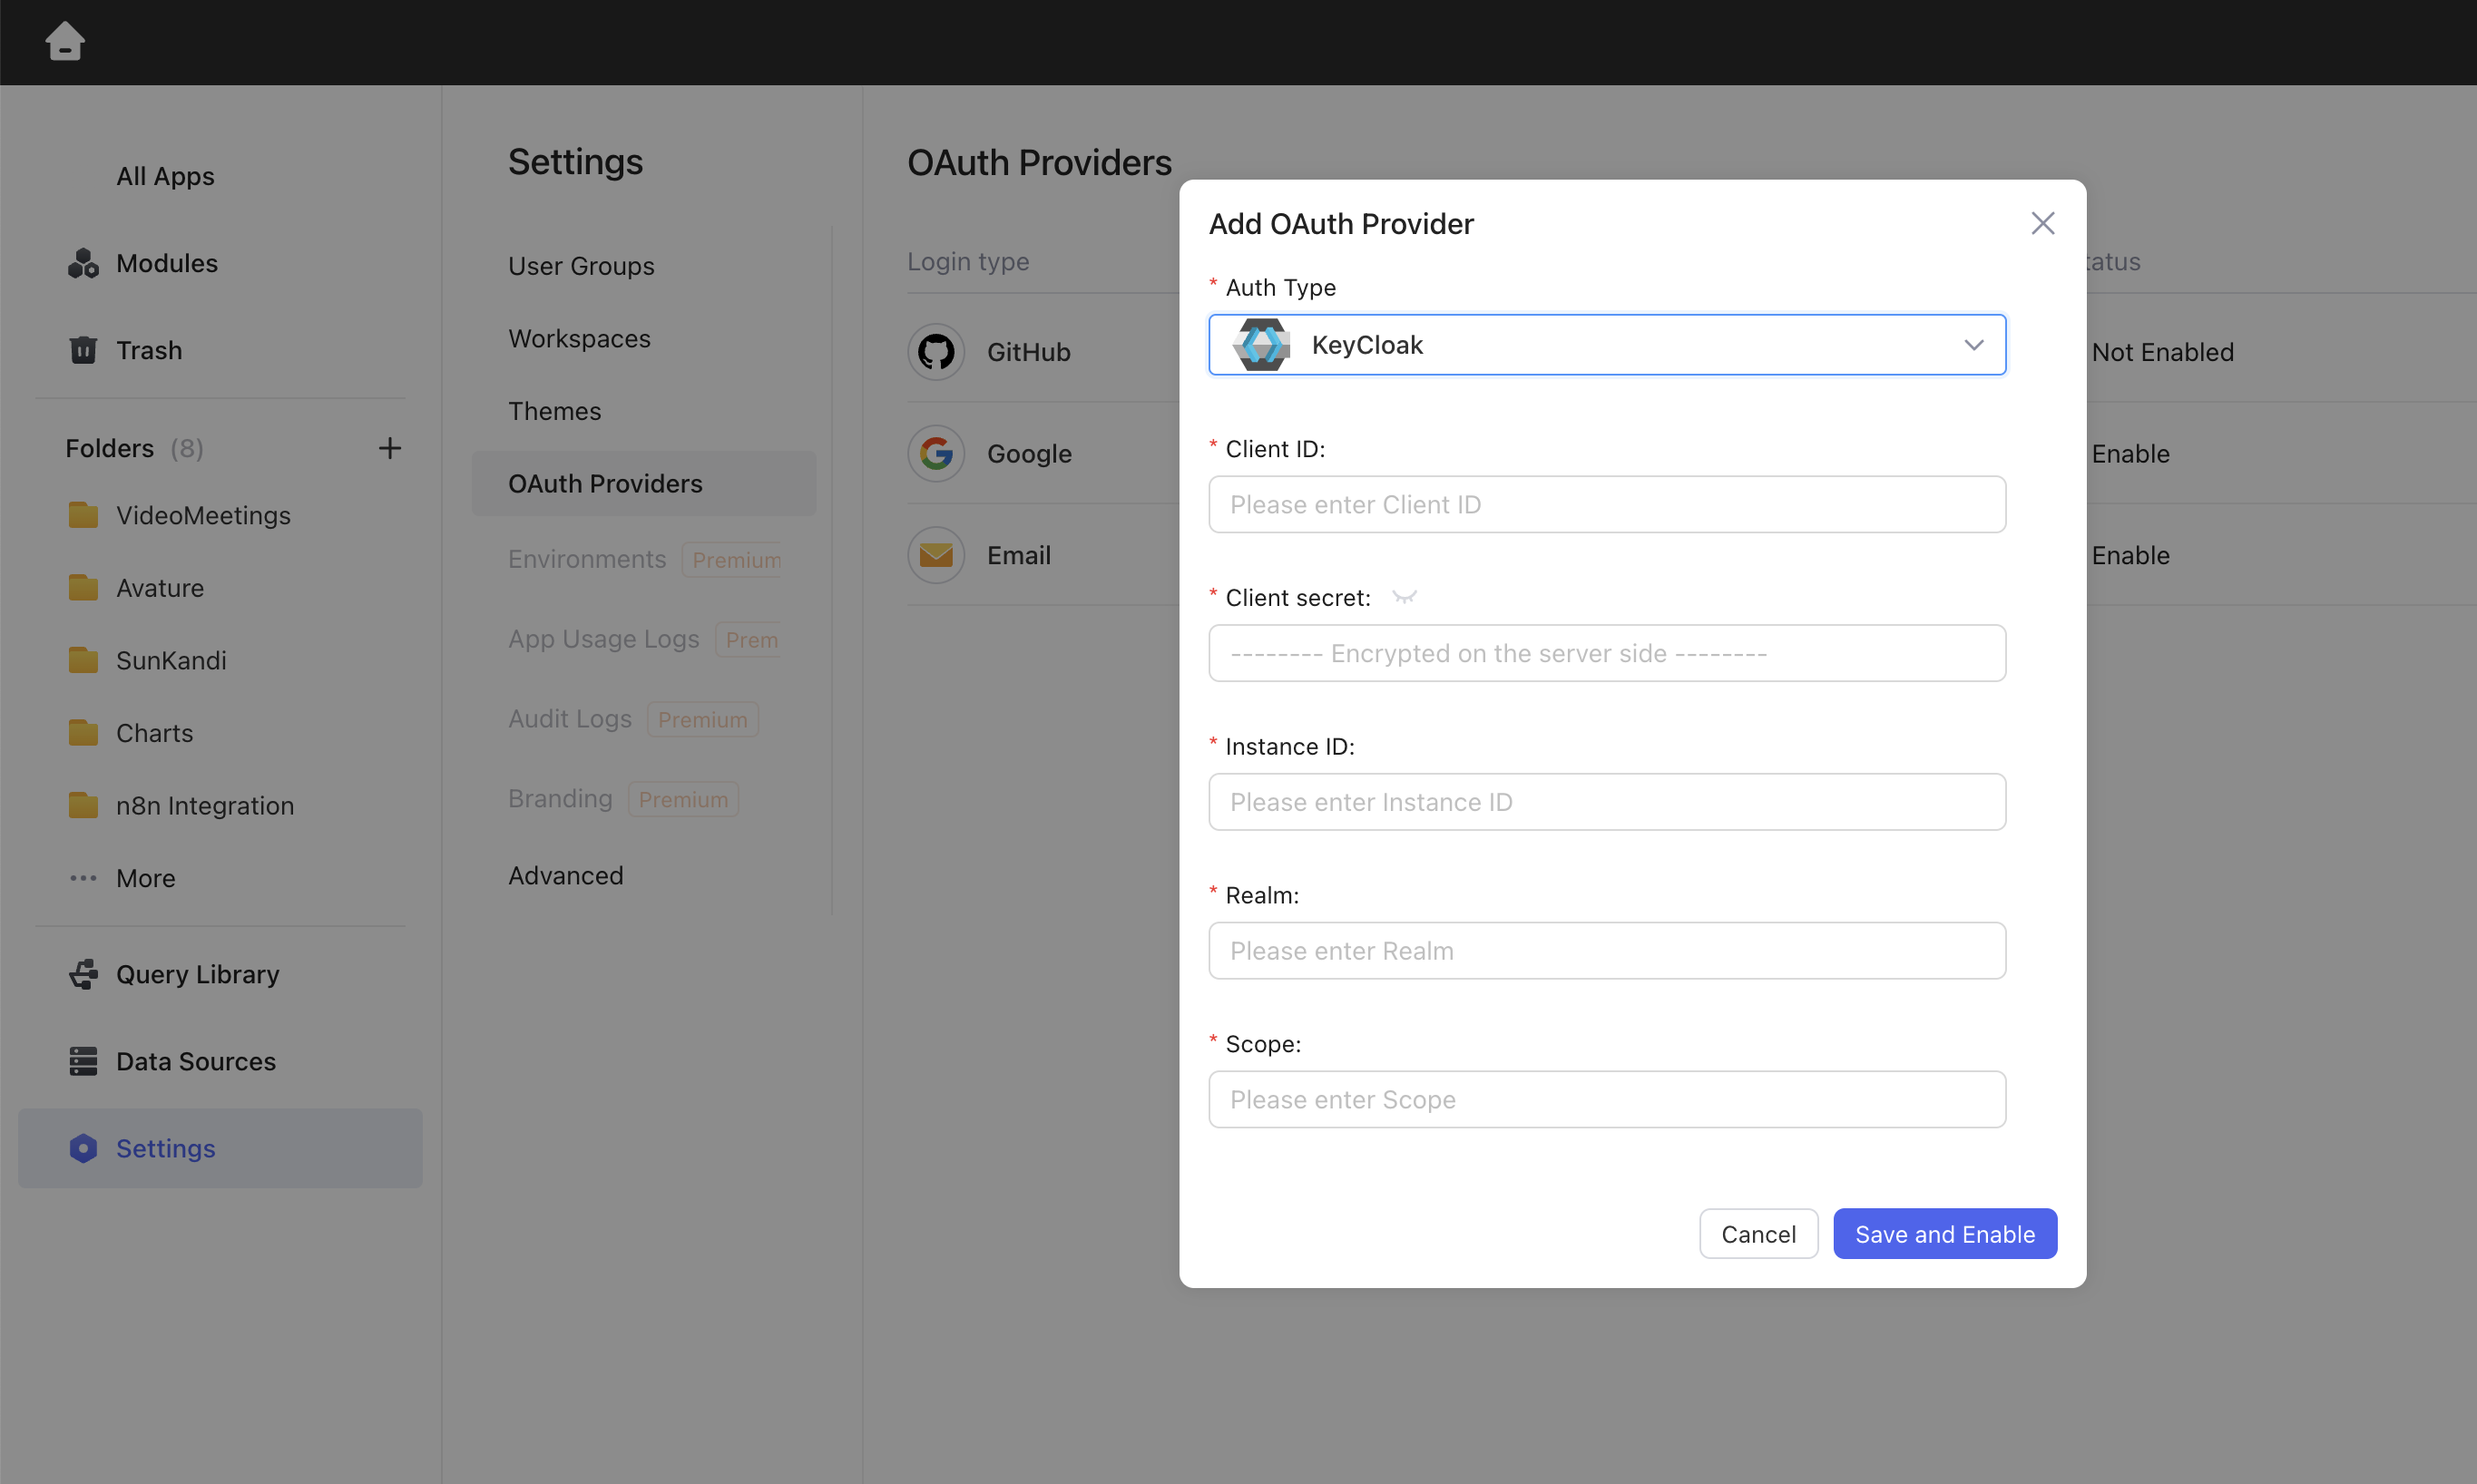Screen dimensions: 2477x1484
Task: Close the dialog with the X icon
Action: [2042, 223]
